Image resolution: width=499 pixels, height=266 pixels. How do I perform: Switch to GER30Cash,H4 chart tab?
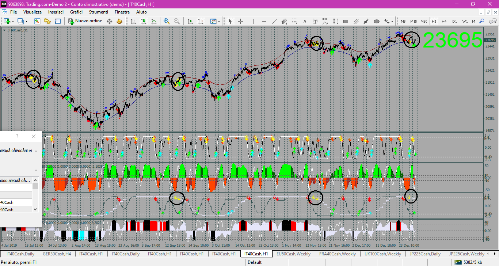coord(57,254)
